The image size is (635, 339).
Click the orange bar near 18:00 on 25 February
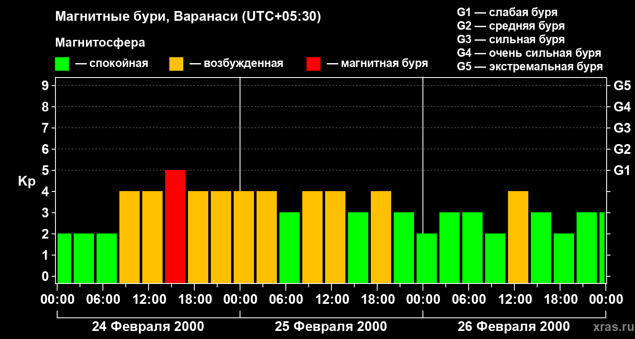pos(381,237)
